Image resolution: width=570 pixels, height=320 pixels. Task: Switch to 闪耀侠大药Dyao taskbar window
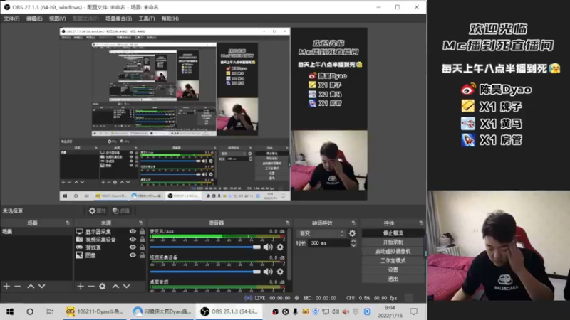coord(162,311)
